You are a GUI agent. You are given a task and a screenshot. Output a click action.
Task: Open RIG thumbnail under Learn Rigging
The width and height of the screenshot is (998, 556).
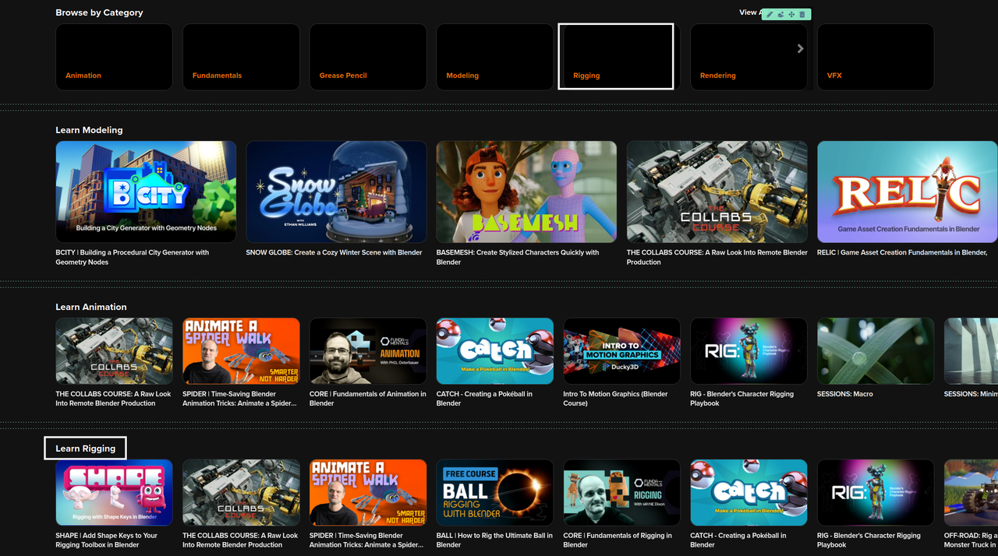876,492
